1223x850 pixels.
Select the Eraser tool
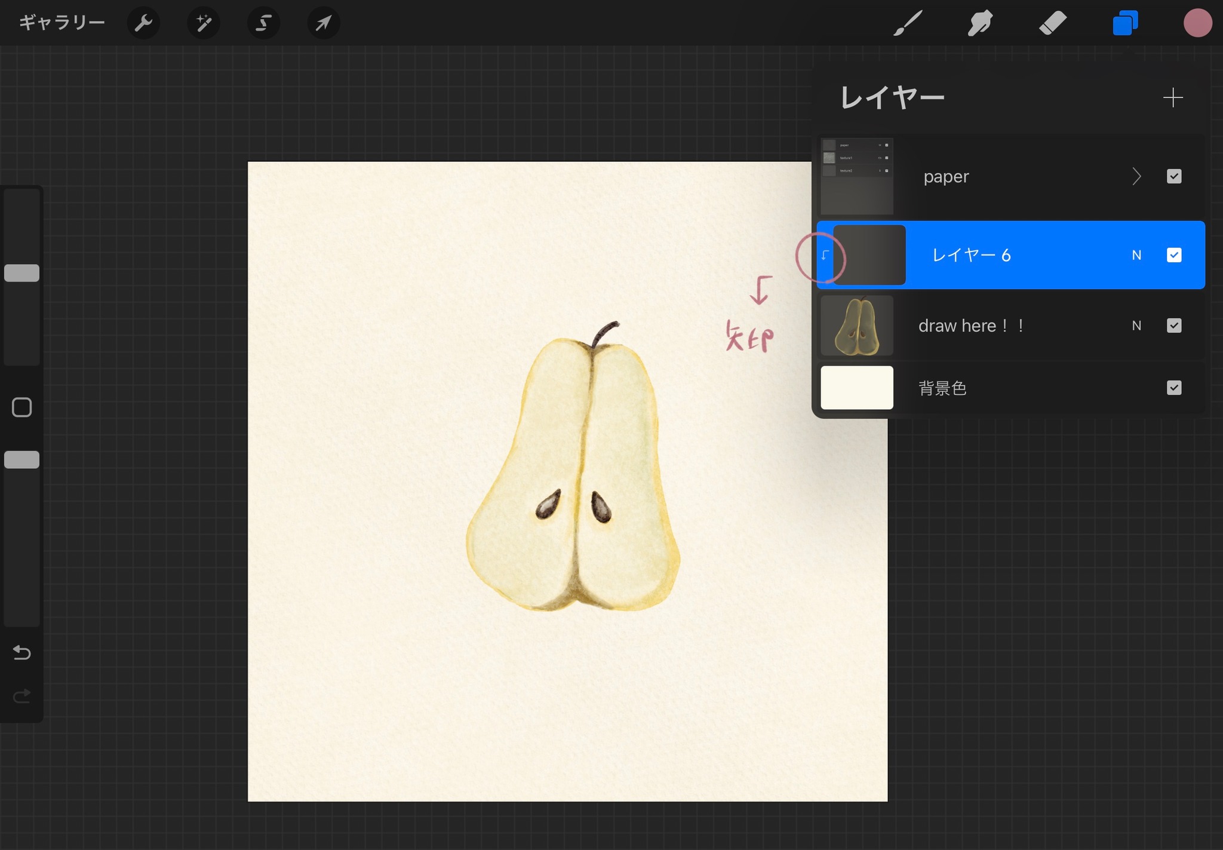point(1052,23)
